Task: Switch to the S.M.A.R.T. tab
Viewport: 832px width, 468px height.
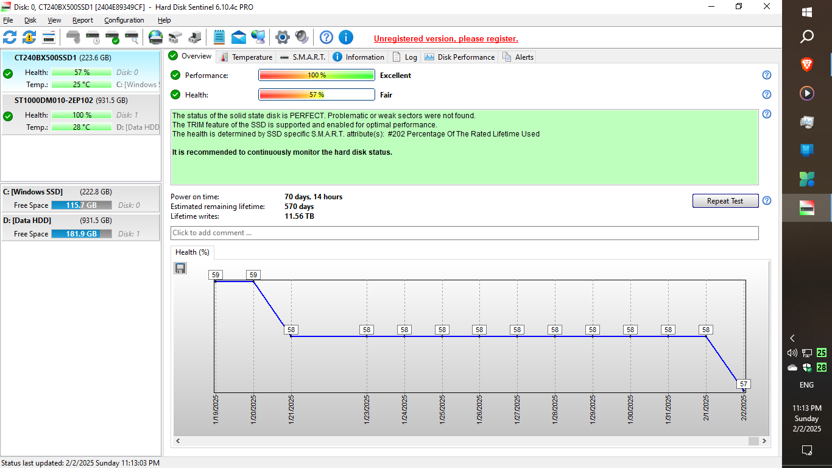Action: pos(303,57)
